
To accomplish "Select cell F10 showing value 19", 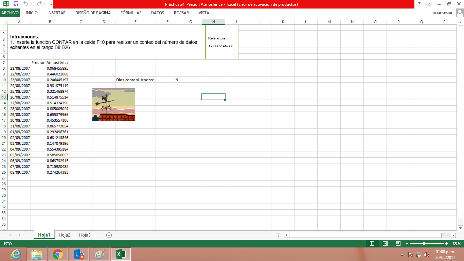I will tap(167, 80).
